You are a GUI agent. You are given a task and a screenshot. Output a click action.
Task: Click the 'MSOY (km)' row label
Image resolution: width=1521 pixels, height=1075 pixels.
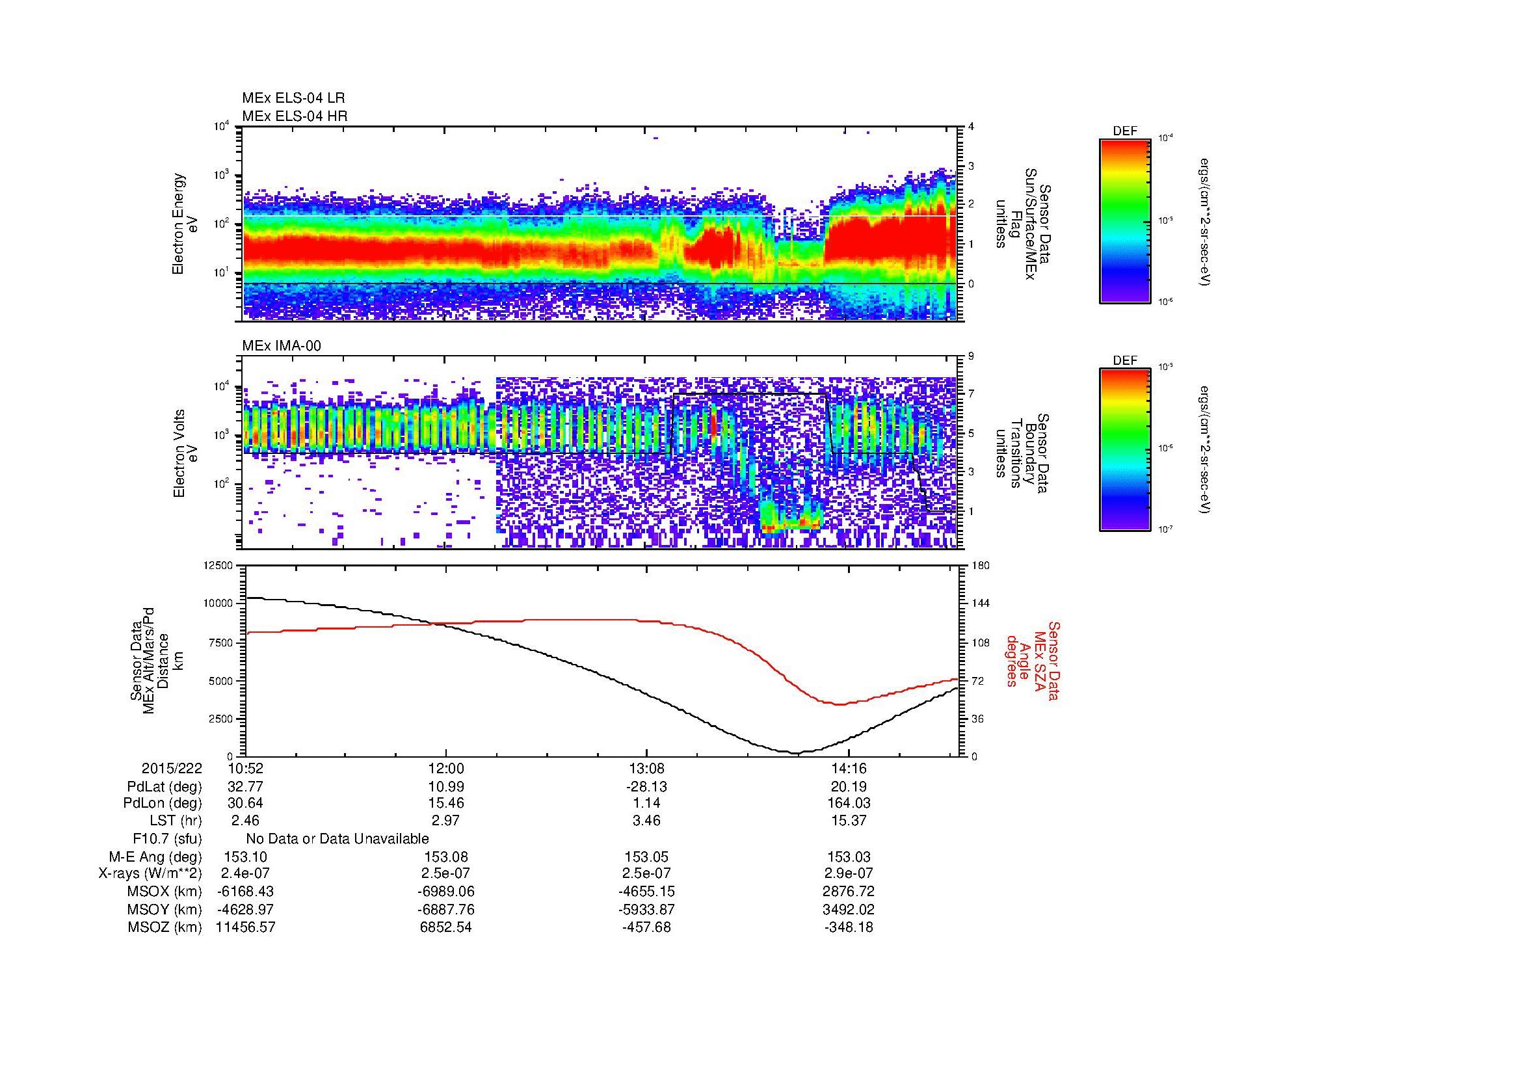pos(165,910)
